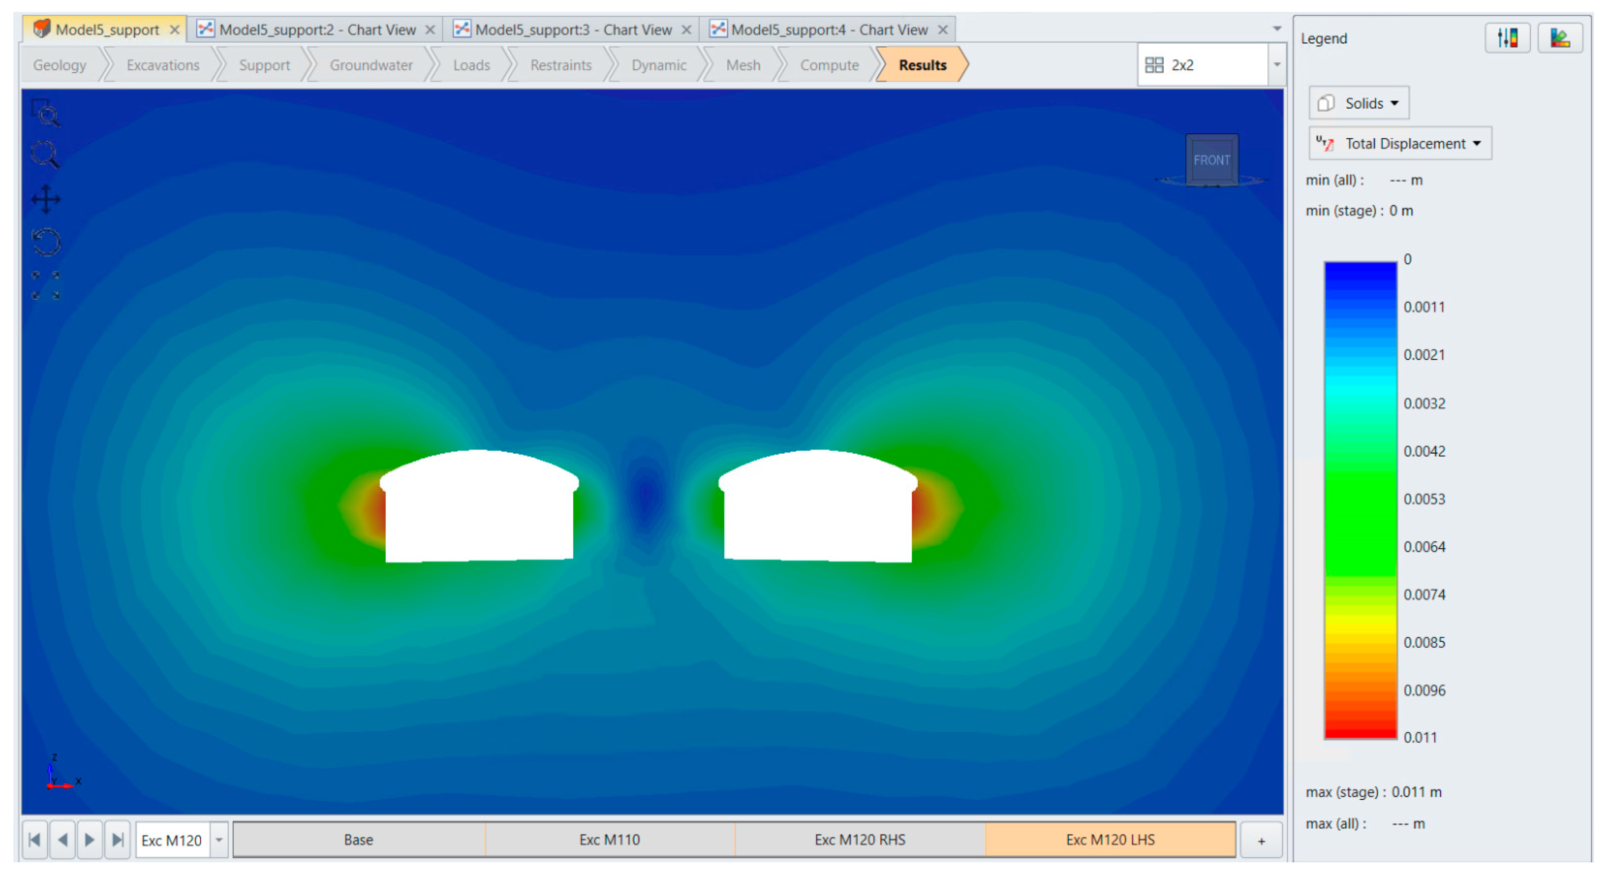Open the 2x2 layout dropdown
Viewport: 1601px width, 871px height.
pyautogui.click(x=1276, y=64)
